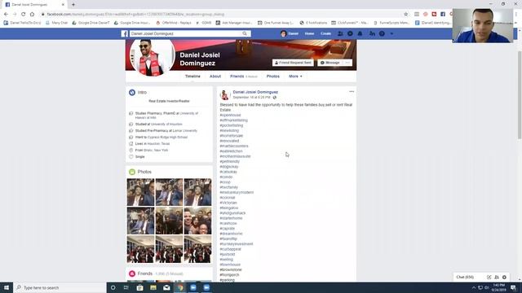
Task: Open the three-dot options beside Message
Action: tap(347, 63)
